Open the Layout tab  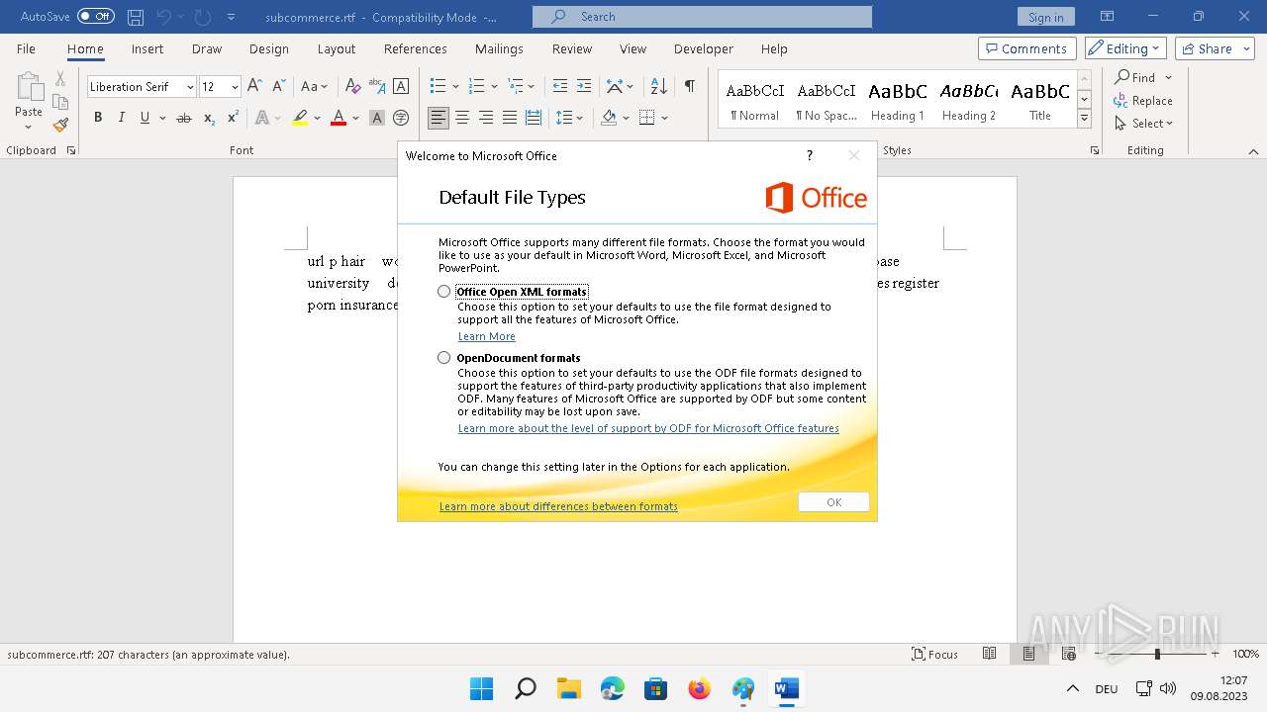pos(336,48)
